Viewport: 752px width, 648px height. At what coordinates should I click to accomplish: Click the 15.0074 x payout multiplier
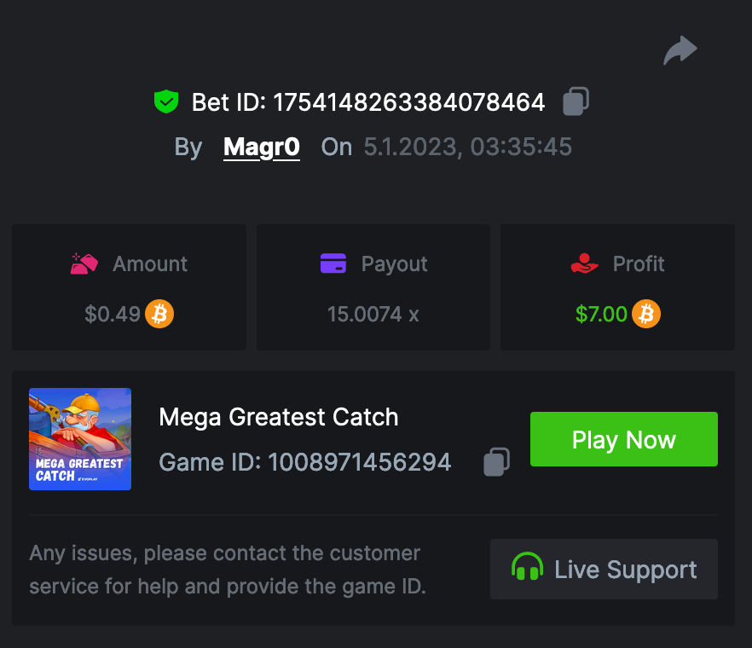373,314
